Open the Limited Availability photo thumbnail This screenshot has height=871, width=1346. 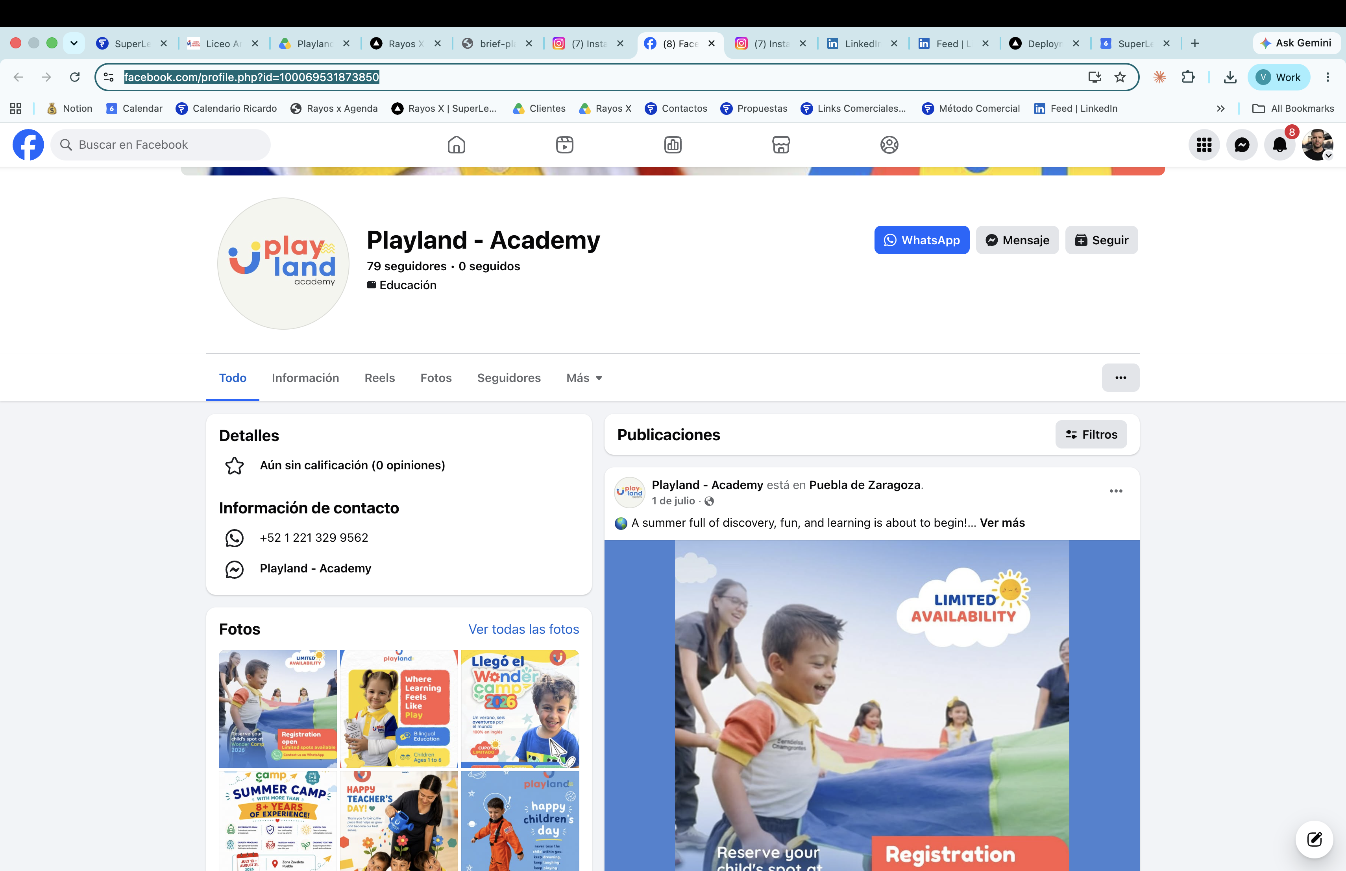click(x=278, y=709)
